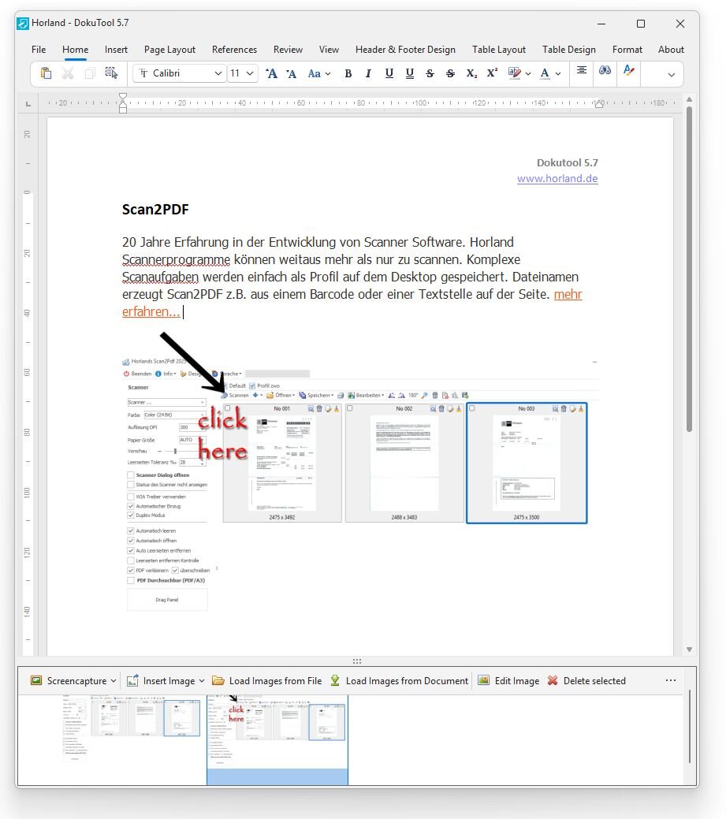Click the 'Scan2PDF' heading text
The image size is (726, 819).
tap(155, 210)
